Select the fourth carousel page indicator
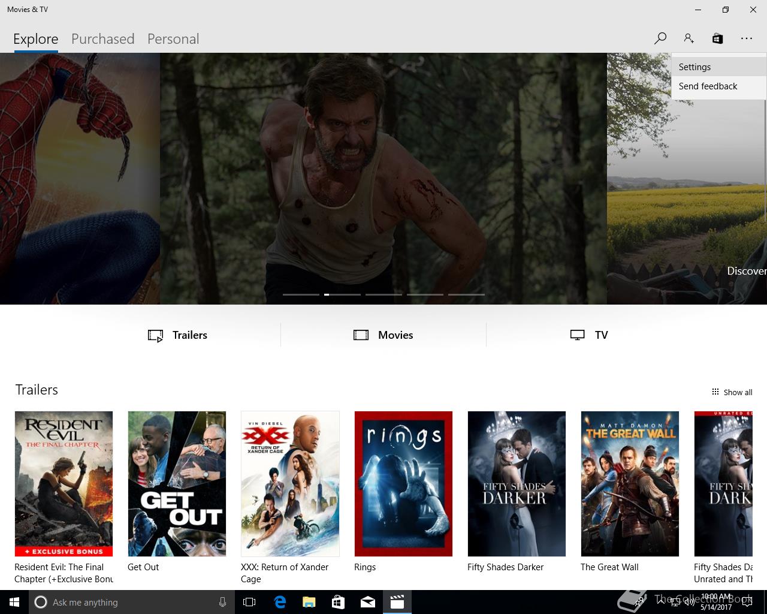Image resolution: width=767 pixels, height=614 pixels. [x=425, y=294]
